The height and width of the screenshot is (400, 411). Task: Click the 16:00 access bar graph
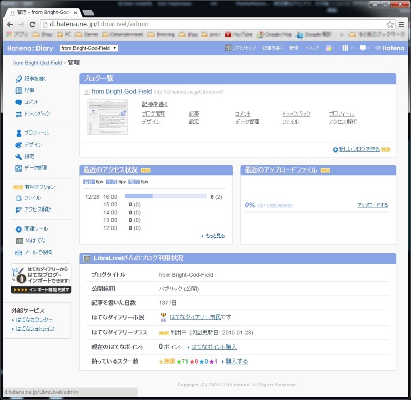tap(165, 196)
